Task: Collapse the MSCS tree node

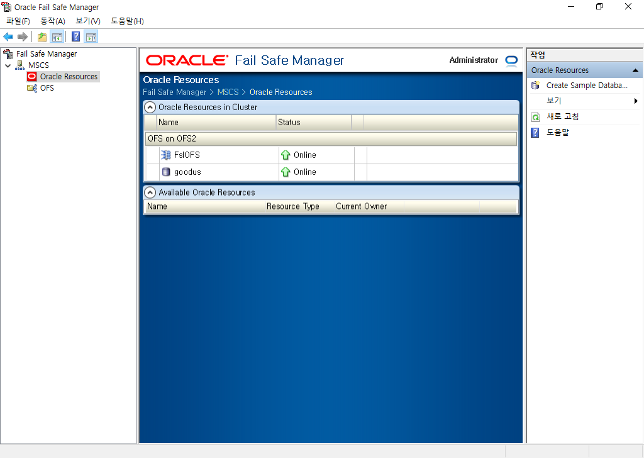Action: tap(8, 65)
